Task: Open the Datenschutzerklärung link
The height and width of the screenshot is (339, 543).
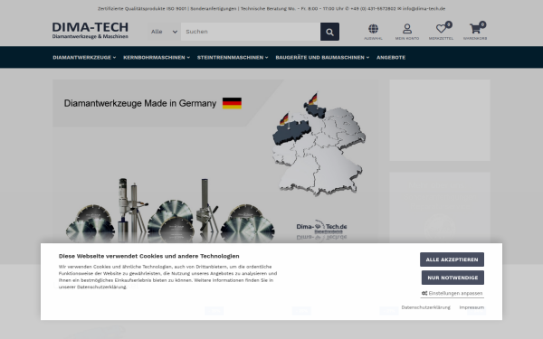Action: (x=425, y=307)
